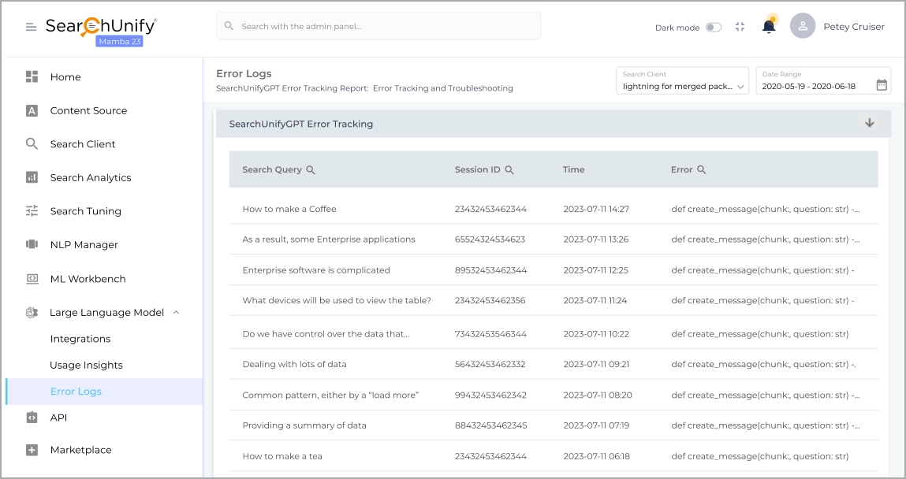Click the user avatar icon
906x479 pixels.
[x=803, y=26]
